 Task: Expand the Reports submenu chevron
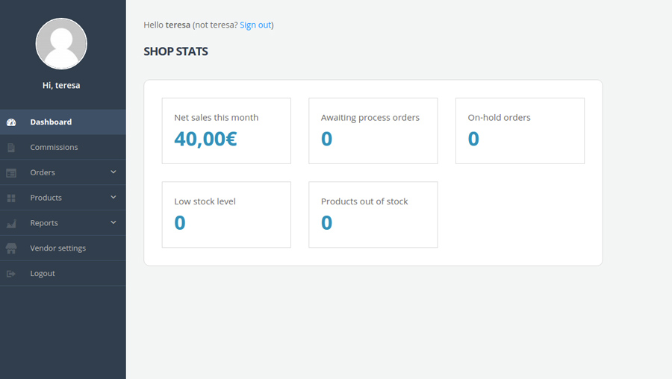click(113, 223)
